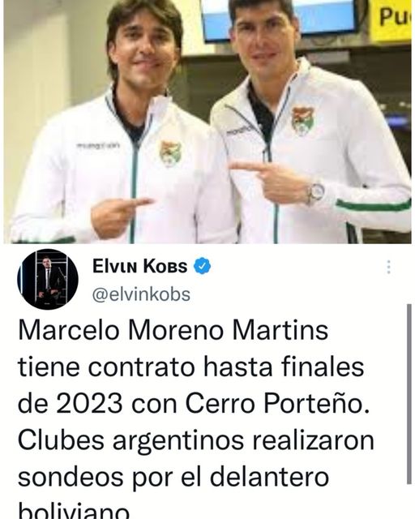Click the scrollbar beside the tweet text
The height and width of the screenshot is (519, 415).
pyautogui.click(x=409, y=394)
